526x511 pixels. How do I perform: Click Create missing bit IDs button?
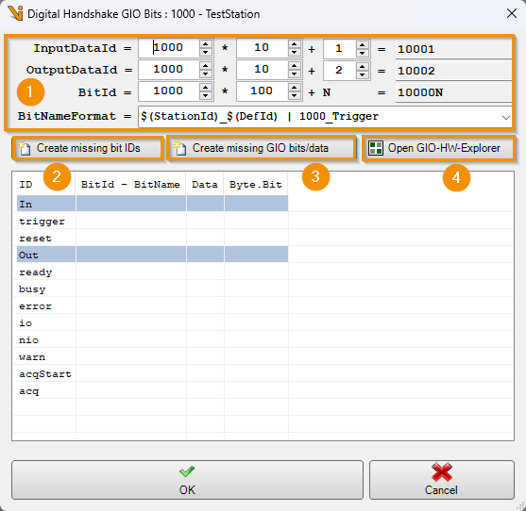pos(88,148)
